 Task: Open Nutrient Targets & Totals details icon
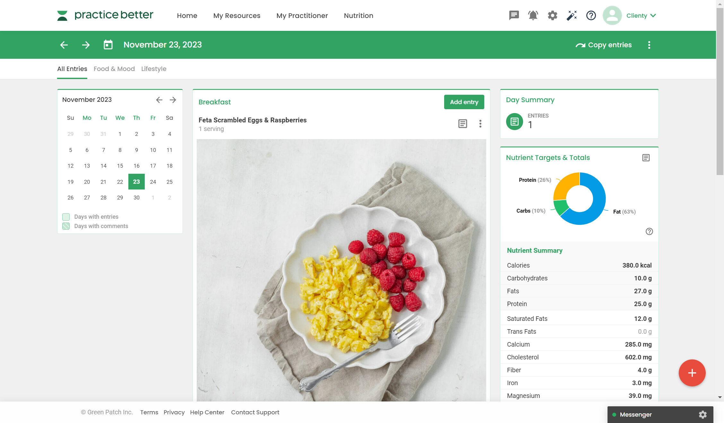tap(646, 158)
